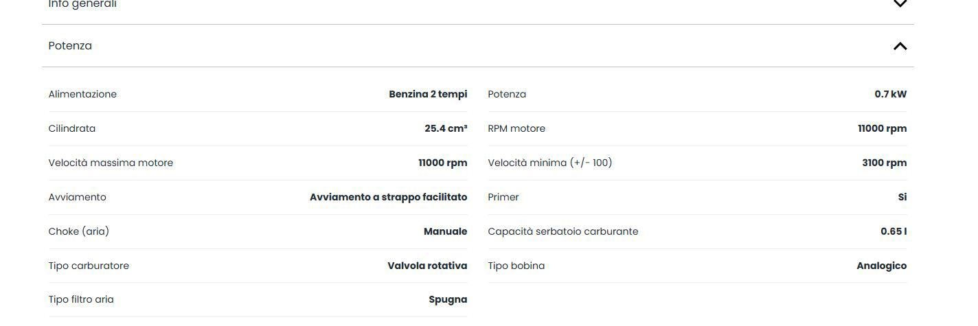The image size is (978, 326).
Task: Select the Primer row label
Action: 503,197
